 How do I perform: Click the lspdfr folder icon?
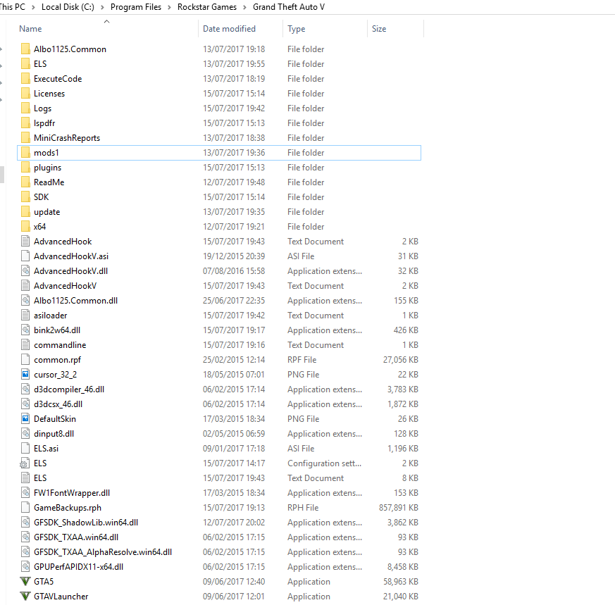(25, 123)
